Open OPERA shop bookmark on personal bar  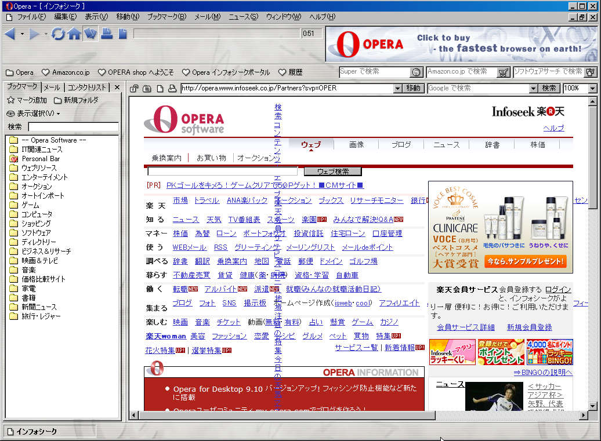[x=136, y=72]
